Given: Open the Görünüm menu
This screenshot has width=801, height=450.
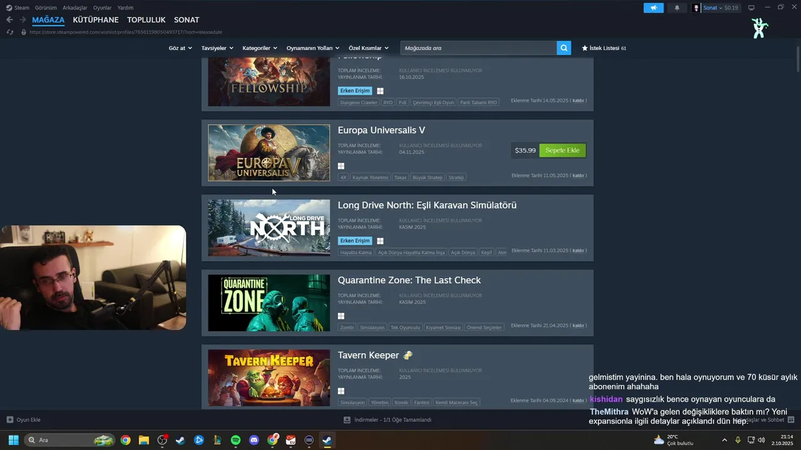Looking at the screenshot, I should (46, 7).
